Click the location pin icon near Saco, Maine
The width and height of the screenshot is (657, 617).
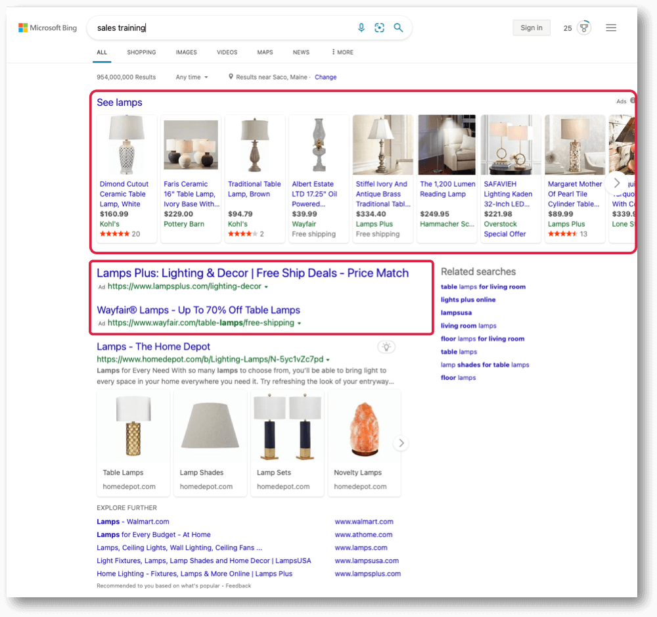point(231,77)
